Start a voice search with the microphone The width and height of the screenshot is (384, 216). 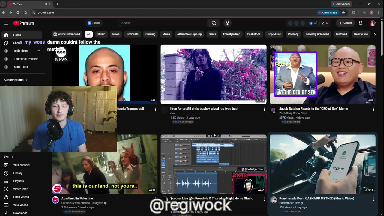point(227,23)
